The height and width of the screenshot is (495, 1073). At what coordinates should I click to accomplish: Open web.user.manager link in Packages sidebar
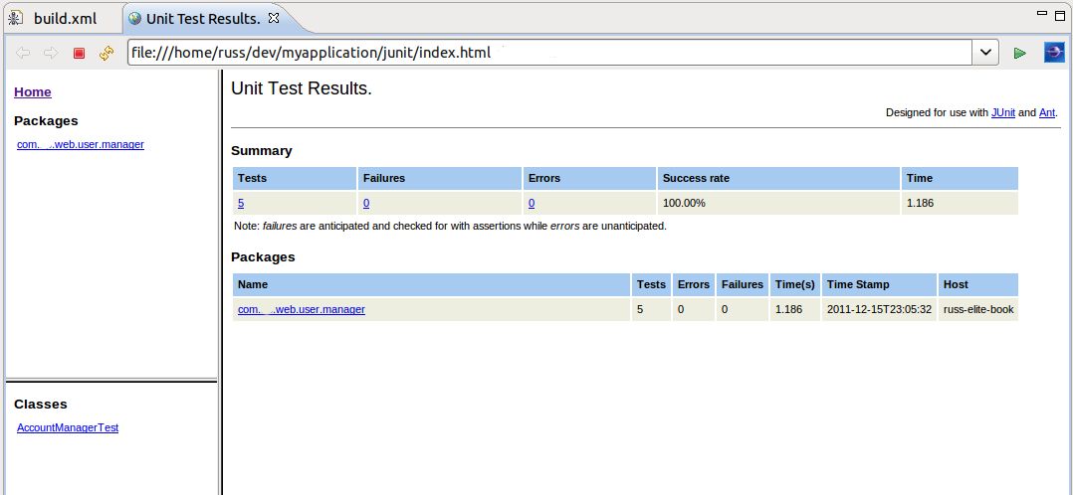coord(81,144)
